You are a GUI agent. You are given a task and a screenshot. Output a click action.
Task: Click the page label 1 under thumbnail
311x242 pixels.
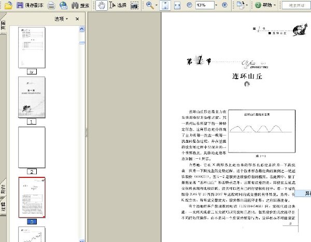click(x=32, y=122)
